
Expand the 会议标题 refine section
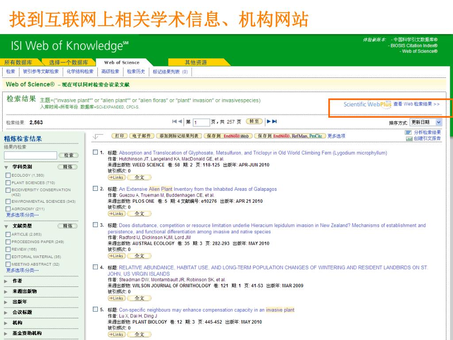[x=6, y=313]
